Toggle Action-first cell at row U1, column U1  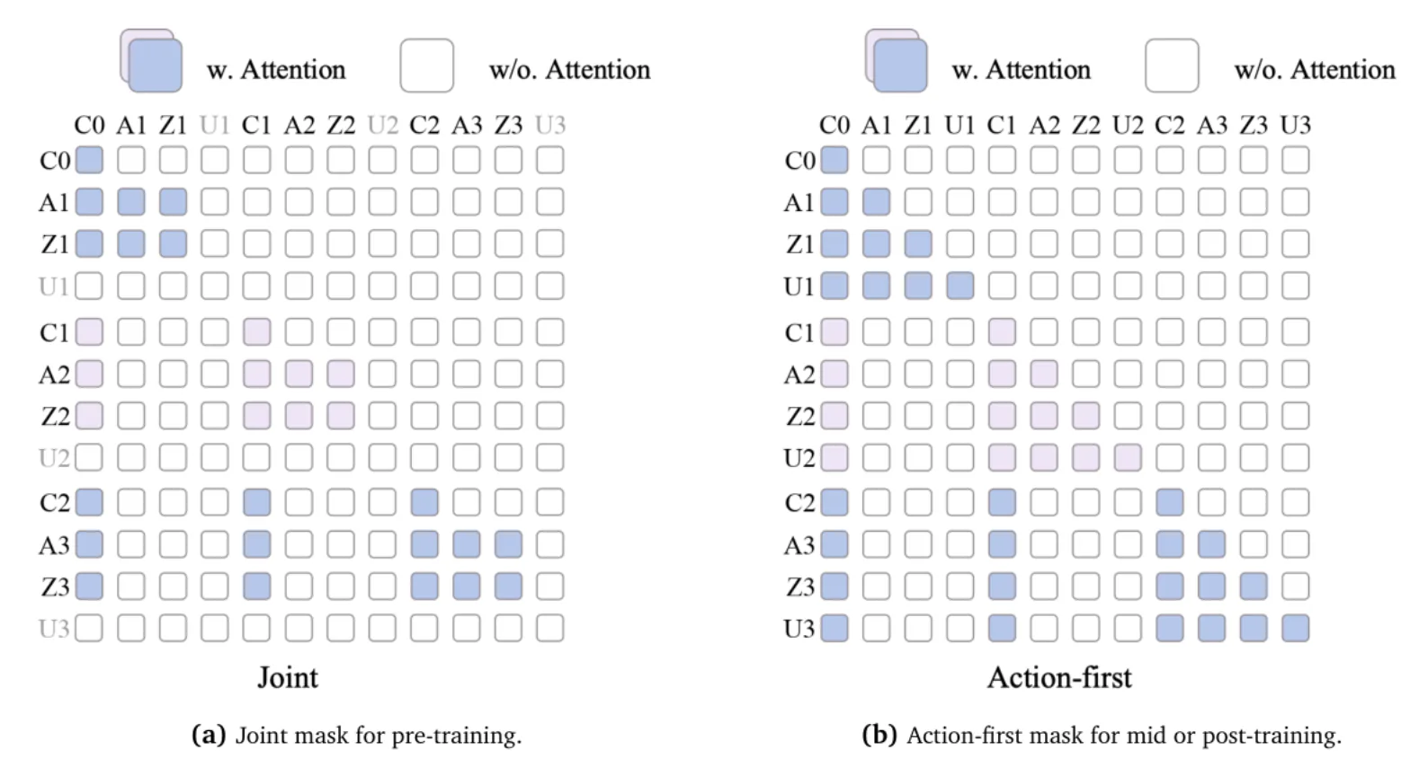pos(959,286)
